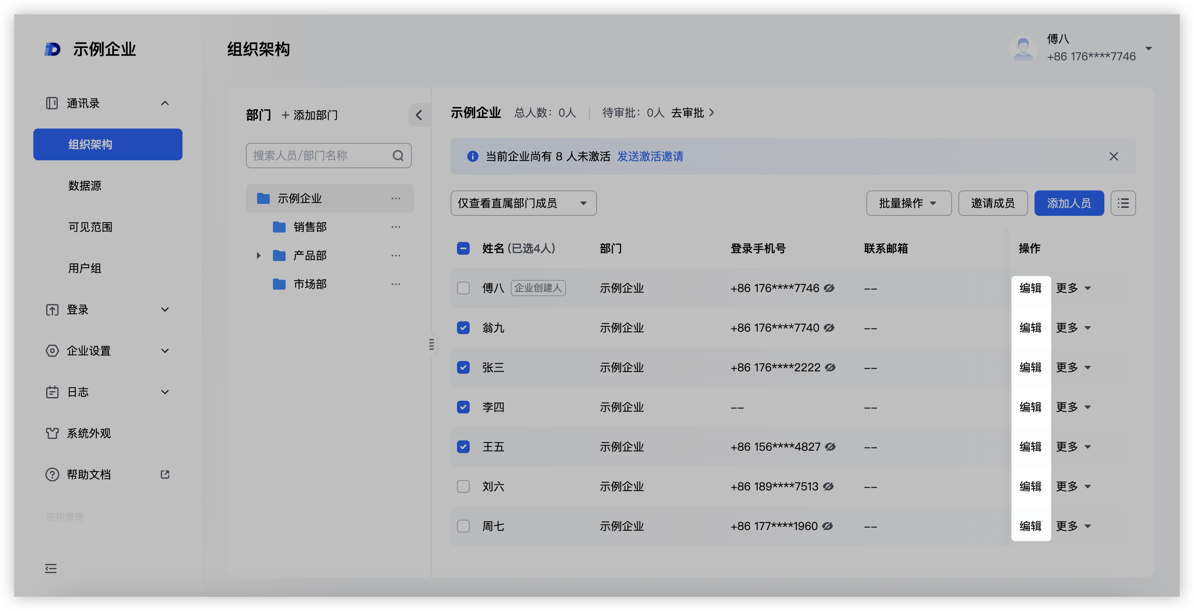Open the 仅查看直属部门成员 dropdown
Viewport: 1194px width, 611px height.
(x=523, y=203)
